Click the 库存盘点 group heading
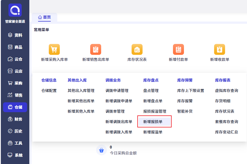247x164 pixels. 151,80
